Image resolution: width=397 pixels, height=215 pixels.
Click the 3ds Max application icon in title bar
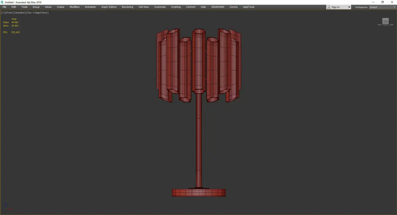point(2,2)
